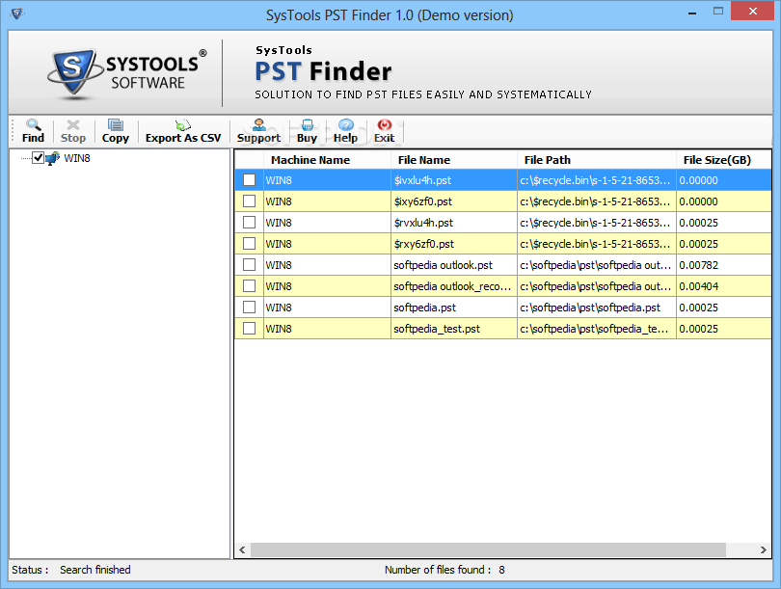Click file size 0.00404 cell
781x589 pixels.
724,286
